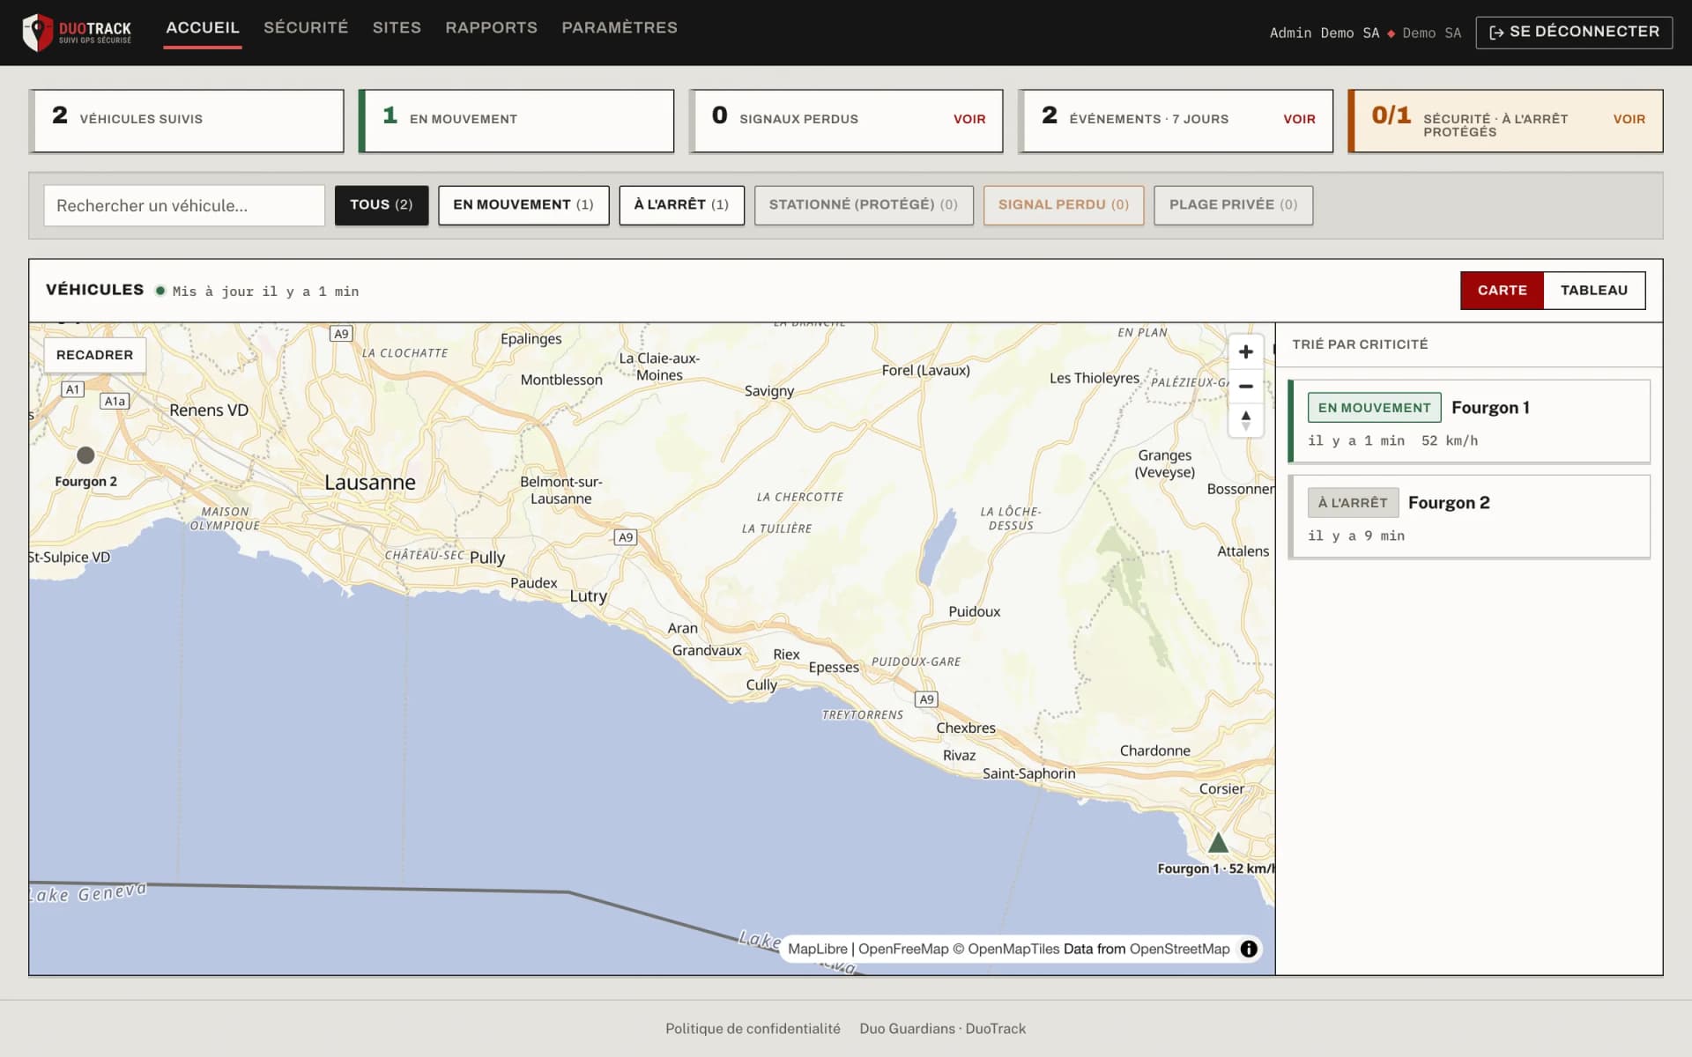Filter by Plage privée (0)
This screenshot has height=1057, width=1692.
click(x=1234, y=205)
